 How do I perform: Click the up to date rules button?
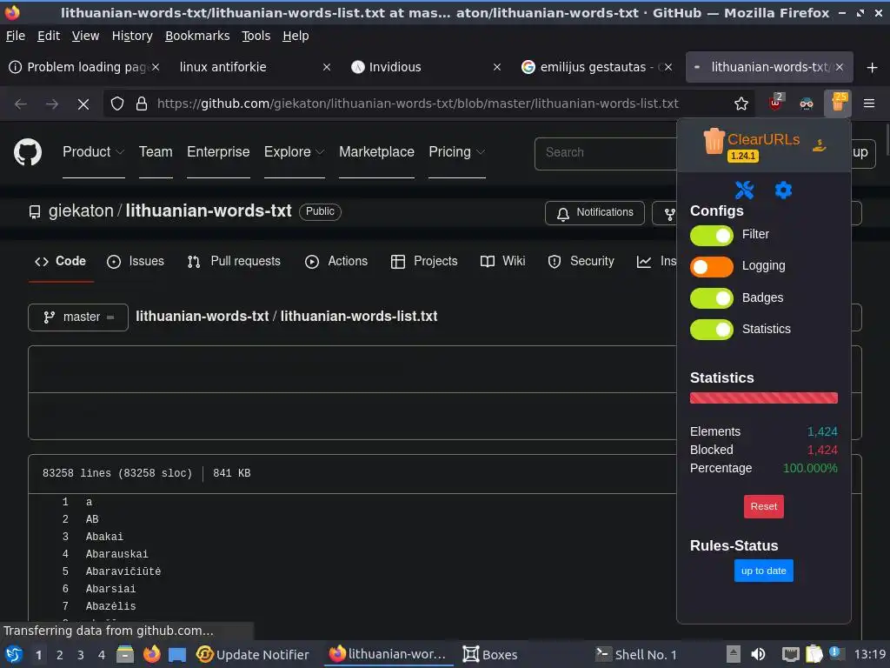click(763, 571)
